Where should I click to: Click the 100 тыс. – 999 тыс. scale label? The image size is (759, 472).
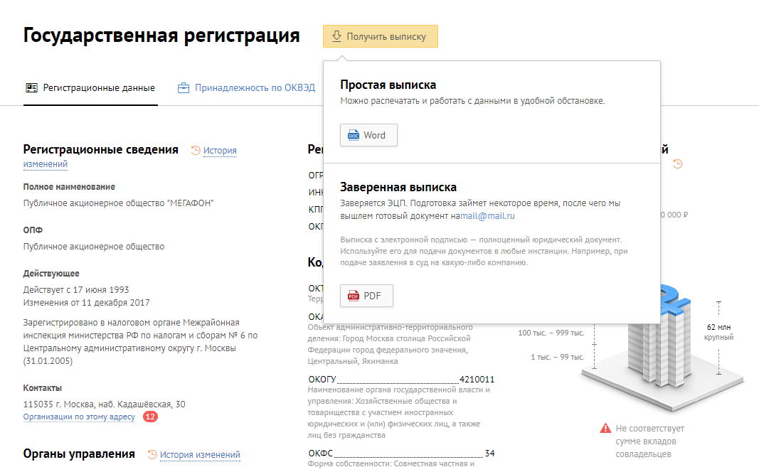(551, 333)
